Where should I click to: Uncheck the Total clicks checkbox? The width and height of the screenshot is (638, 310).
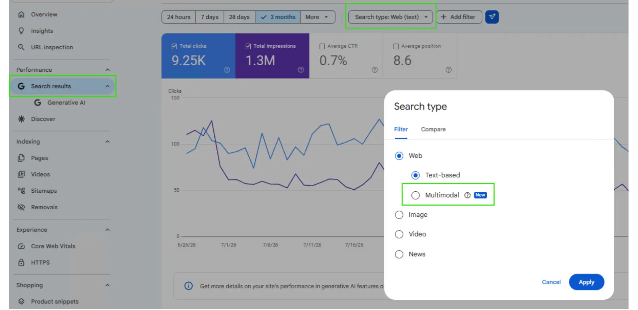(174, 46)
